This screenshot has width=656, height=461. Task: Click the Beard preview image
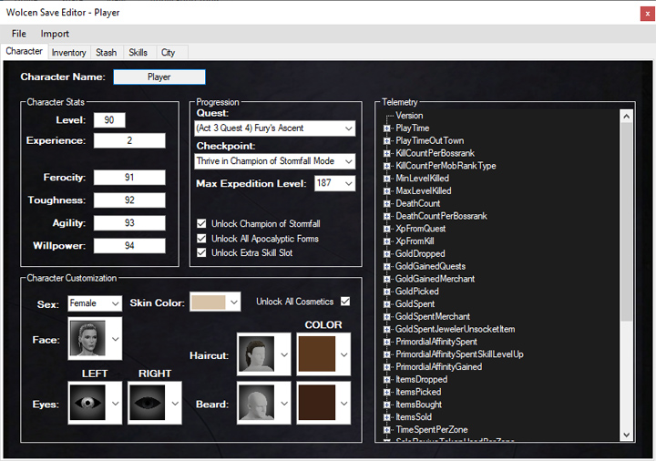pos(257,404)
